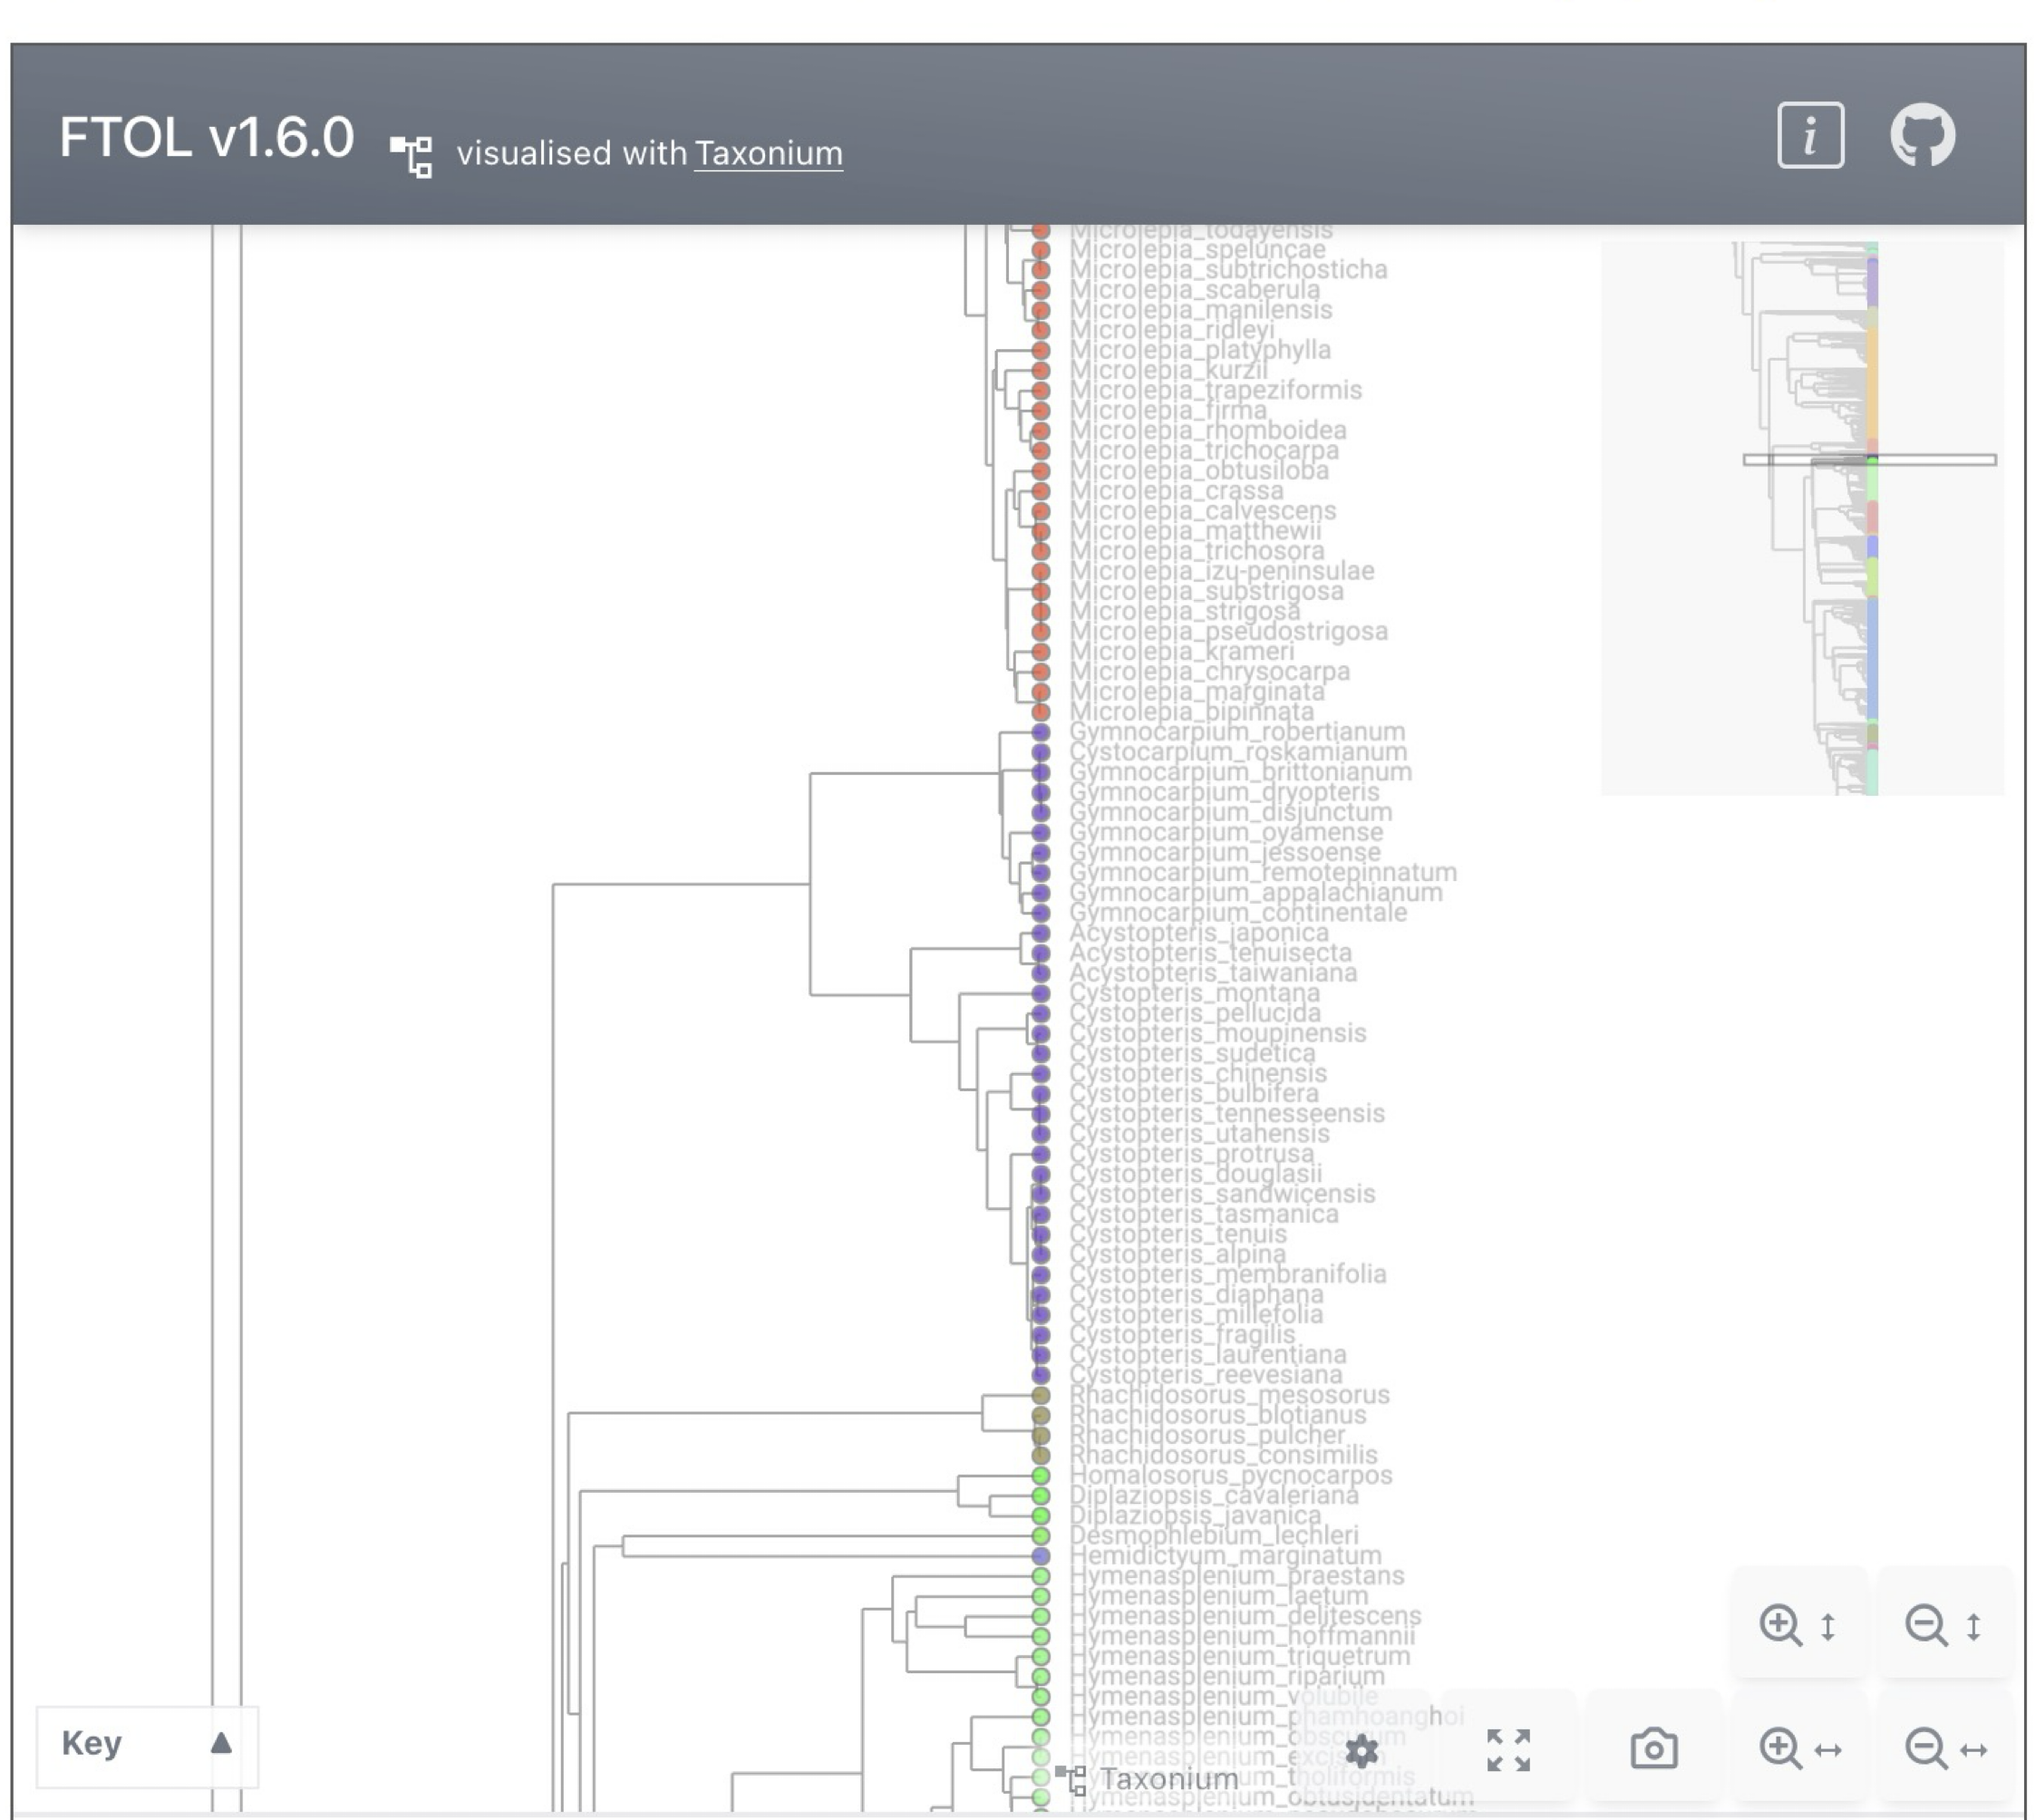
Task: Click the Key panel's triangle arrow
Action: pyautogui.click(x=221, y=1743)
